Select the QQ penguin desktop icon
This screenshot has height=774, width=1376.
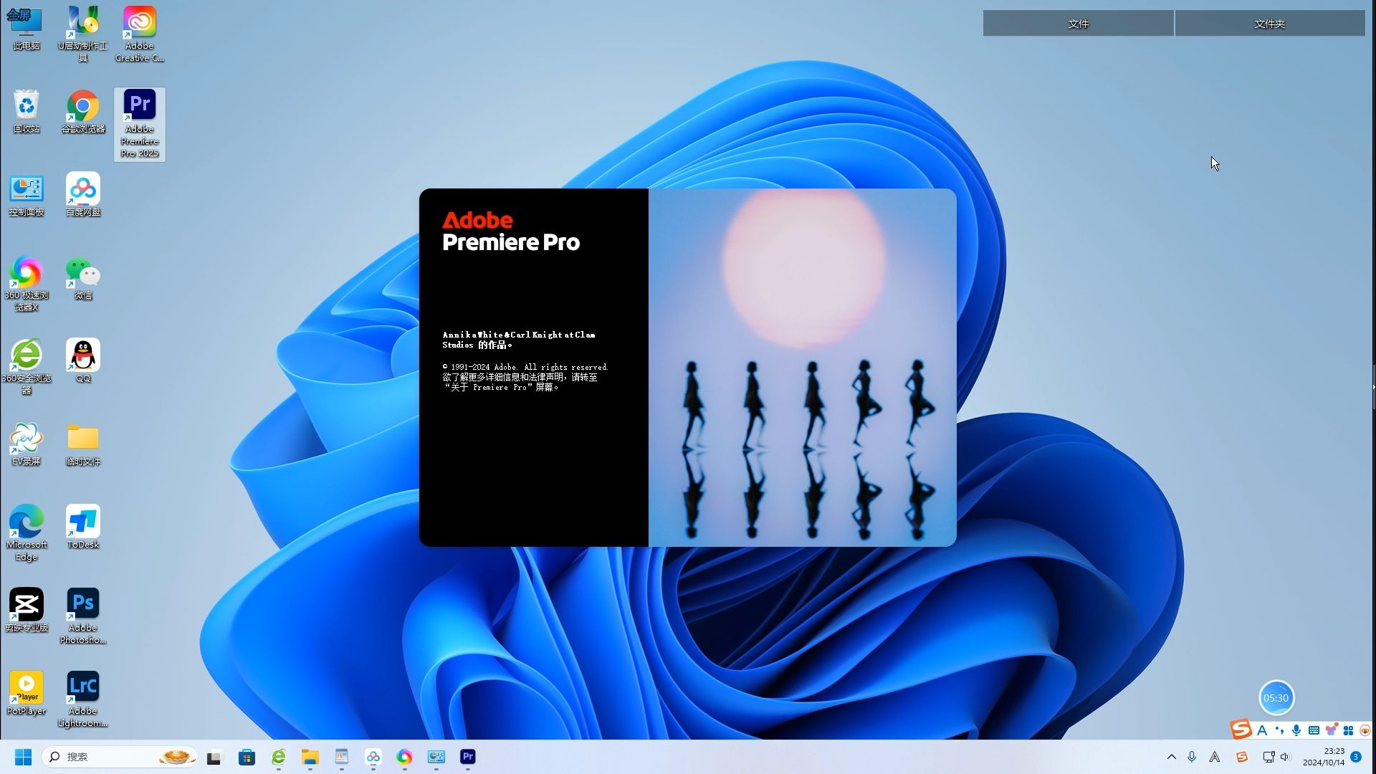[83, 361]
